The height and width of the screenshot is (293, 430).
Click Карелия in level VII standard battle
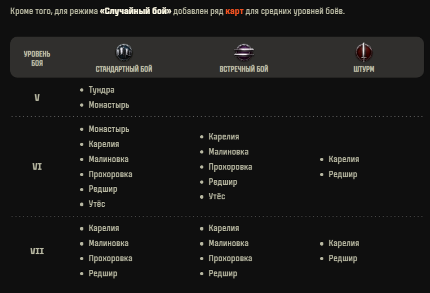pyautogui.click(x=104, y=228)
